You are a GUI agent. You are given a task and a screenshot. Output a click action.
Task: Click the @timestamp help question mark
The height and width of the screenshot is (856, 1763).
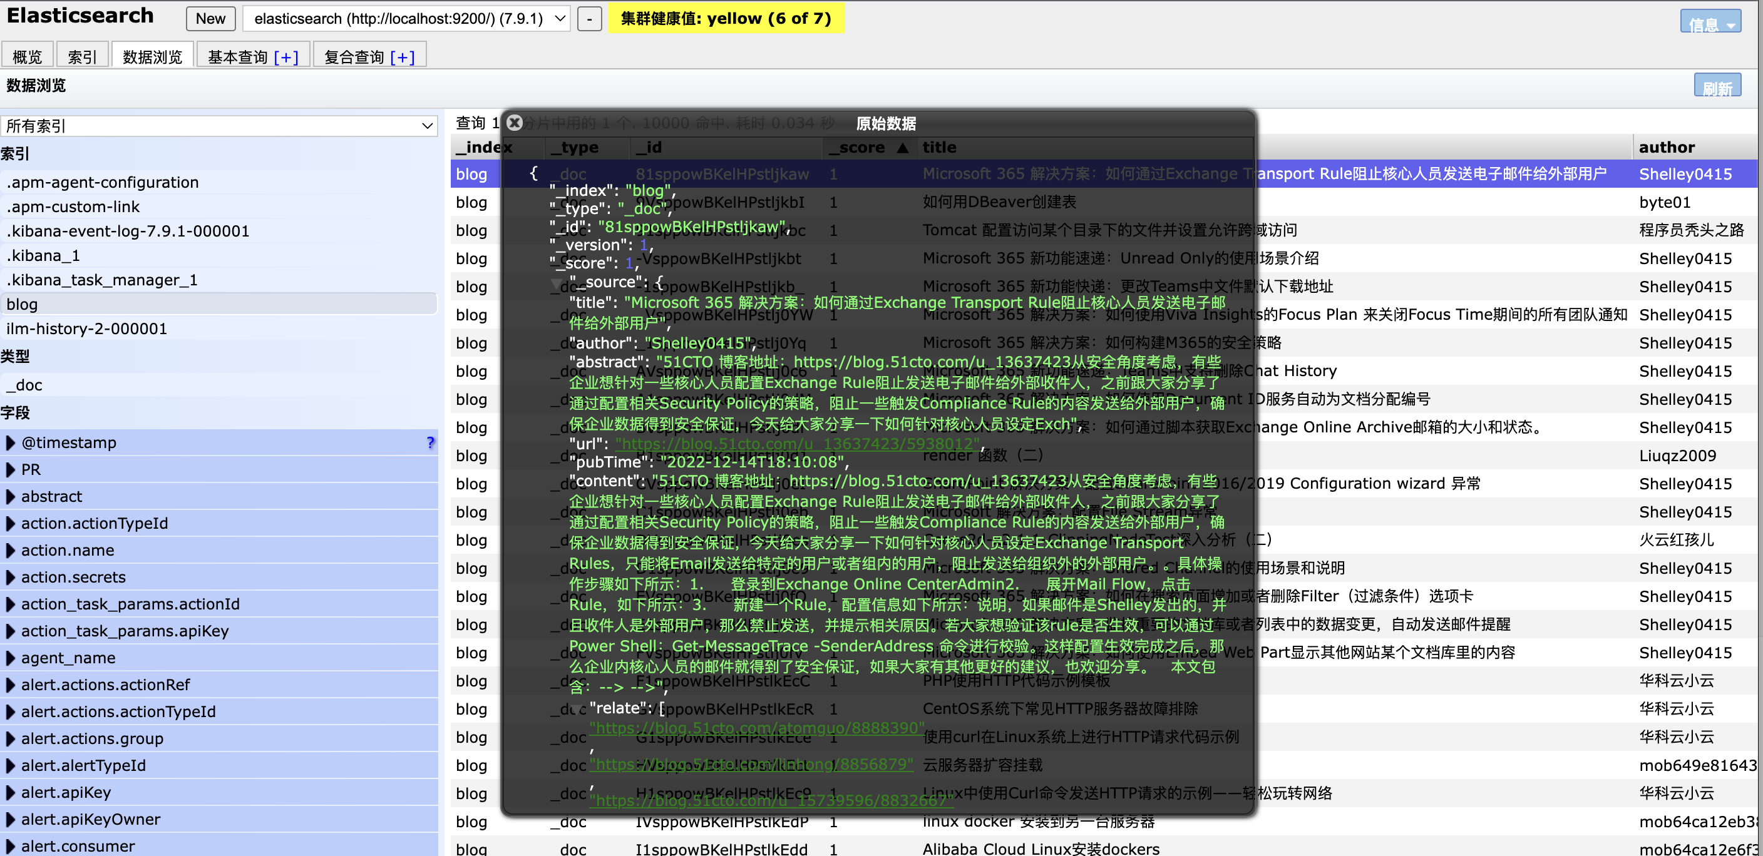click(430, 443)
